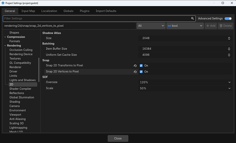Click the property path input field
The width and height of the screenshot is (236, 143).
point(69,26)
